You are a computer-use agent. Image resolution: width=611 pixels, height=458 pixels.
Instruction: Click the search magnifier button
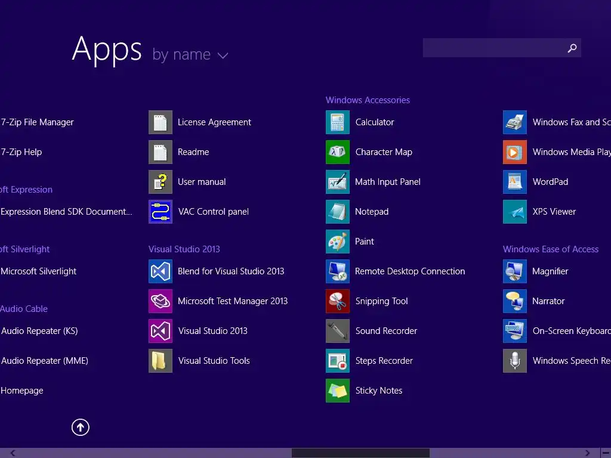click(x=572, y=48)
